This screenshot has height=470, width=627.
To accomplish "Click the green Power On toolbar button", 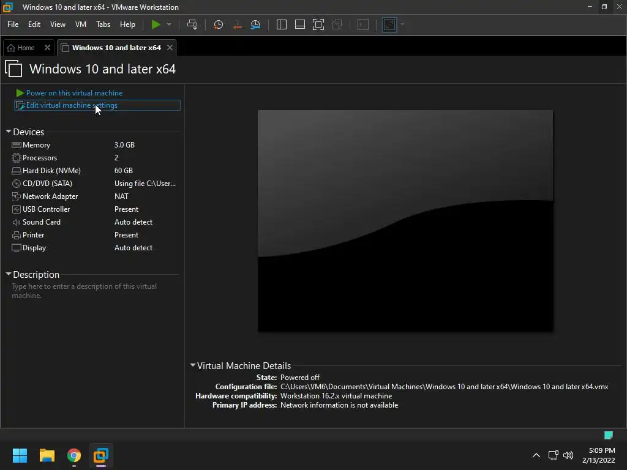I will pyautogui.click(x=156, y=24).
